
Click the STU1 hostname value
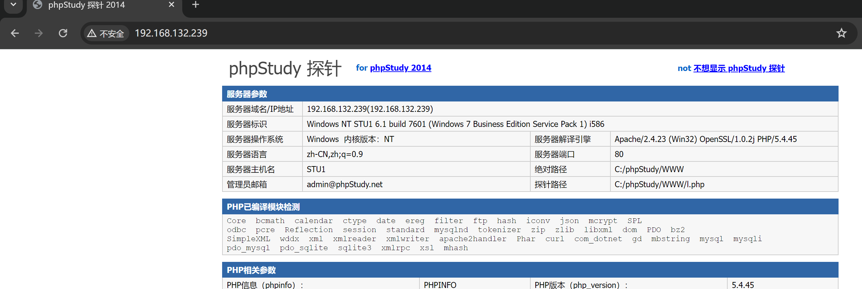[x=316, y=169]
